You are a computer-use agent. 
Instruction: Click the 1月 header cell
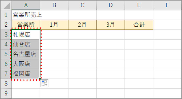point(54,25)
